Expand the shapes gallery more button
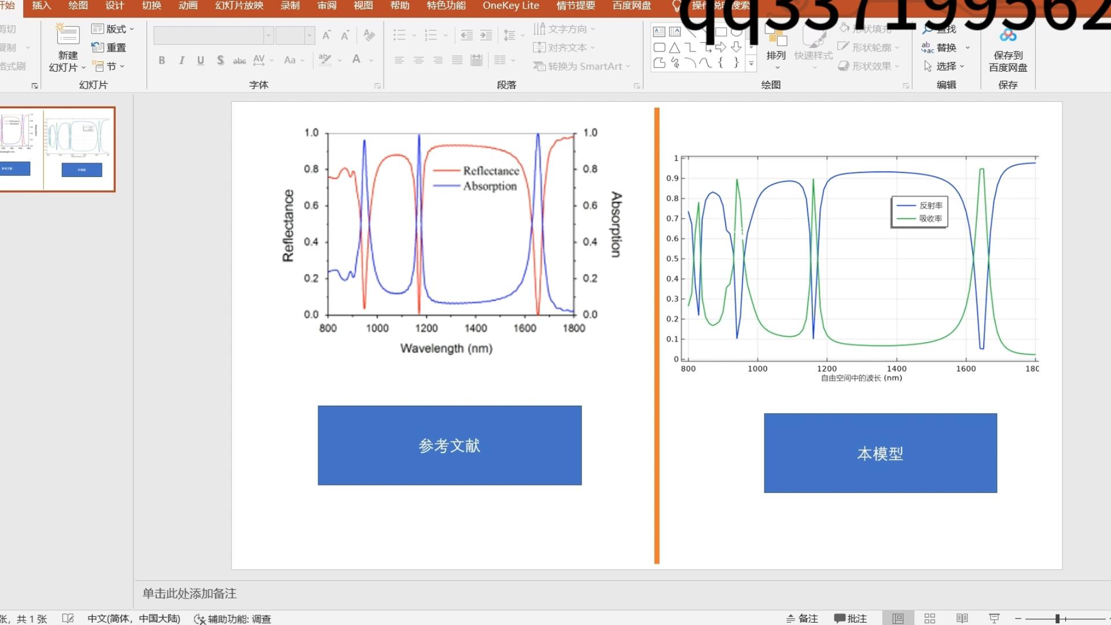The height and width of the screenshot is (625, 1111). point(751,64)
